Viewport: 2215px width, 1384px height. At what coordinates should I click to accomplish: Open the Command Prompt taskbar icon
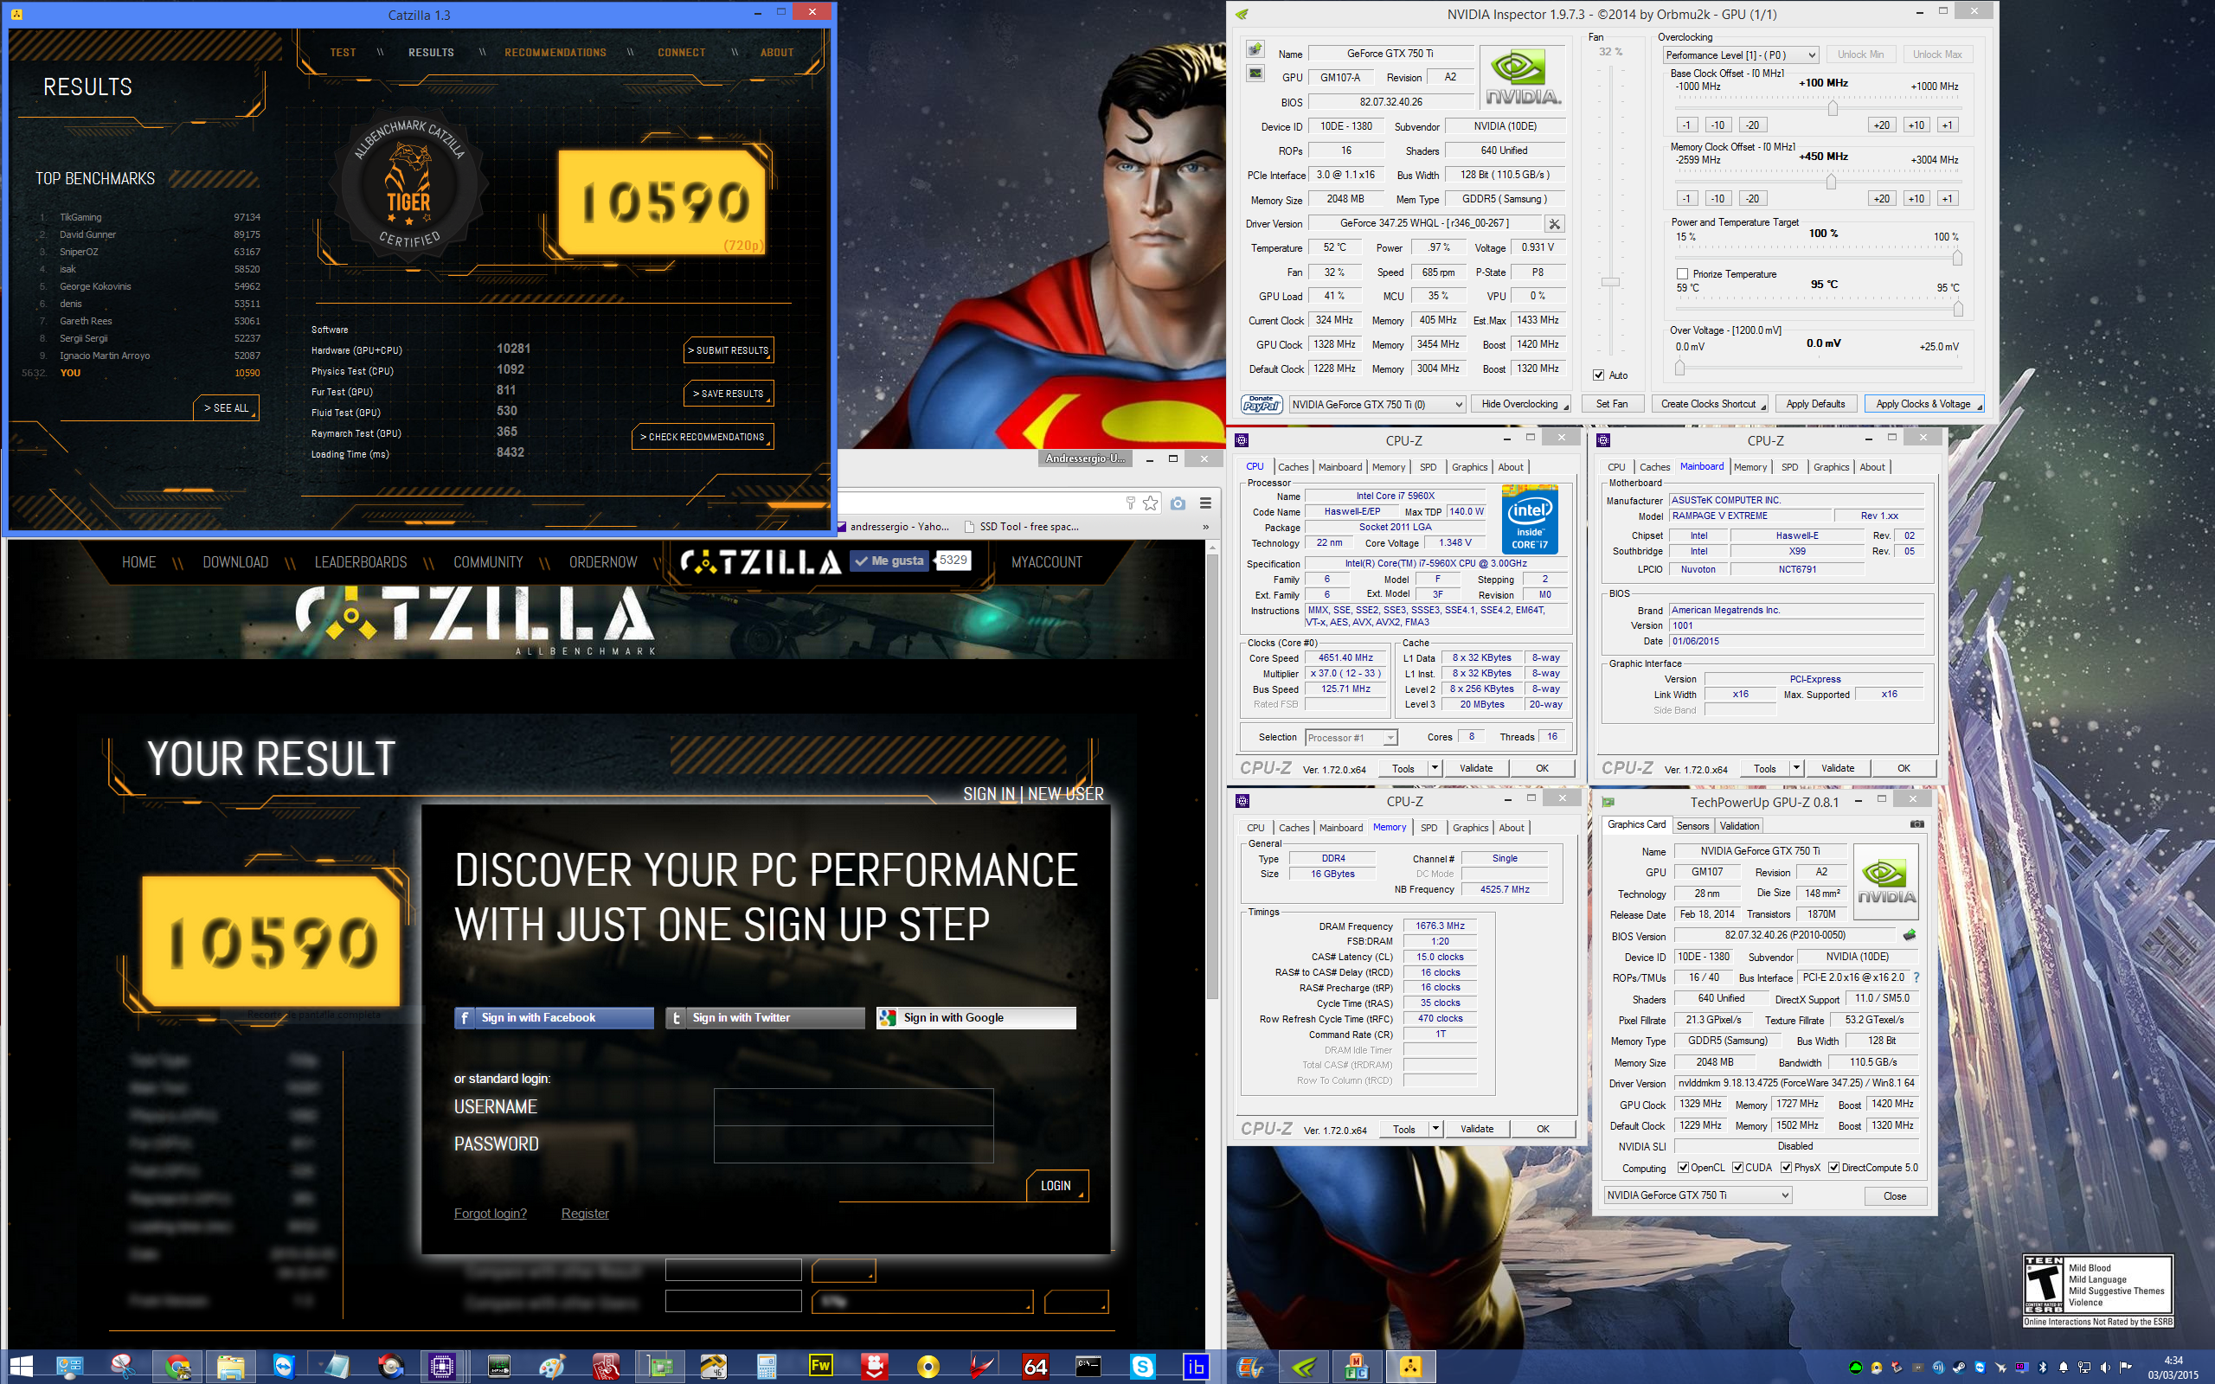coord(1088,1367)
